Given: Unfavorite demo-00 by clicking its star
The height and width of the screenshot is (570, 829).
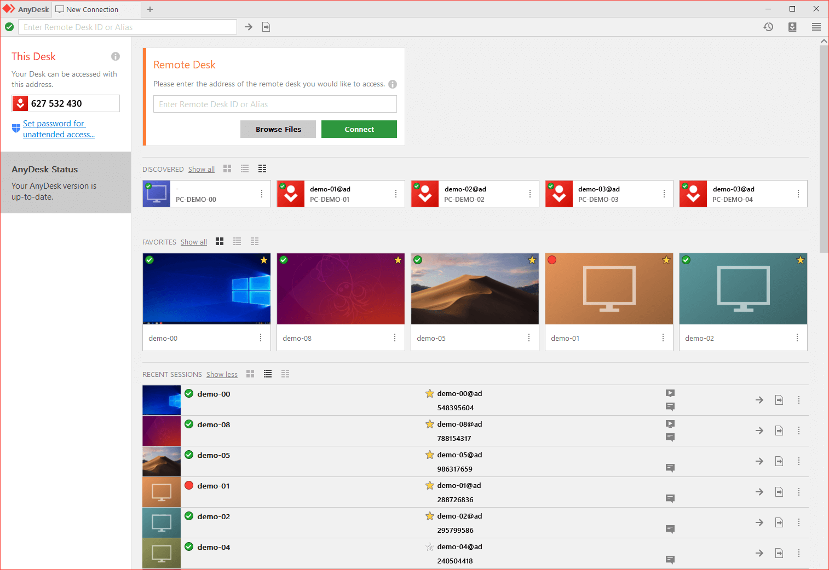Looking at the screenshot, I should click(263, 260).
